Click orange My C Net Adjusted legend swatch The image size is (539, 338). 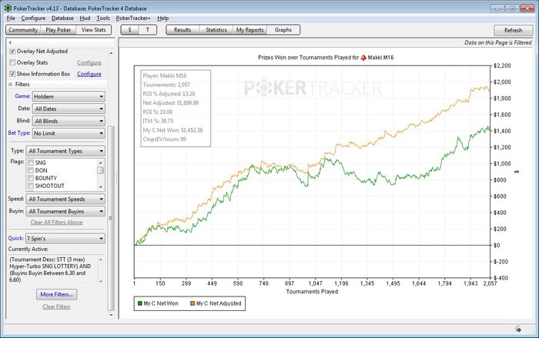[192, 303]
